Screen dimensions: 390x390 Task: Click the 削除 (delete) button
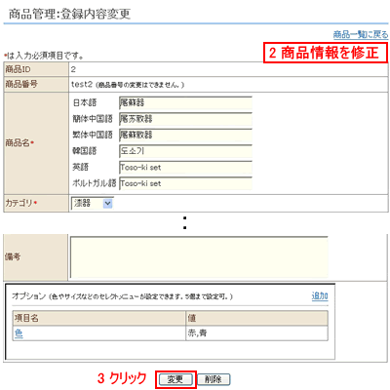[x=214, y=379]
